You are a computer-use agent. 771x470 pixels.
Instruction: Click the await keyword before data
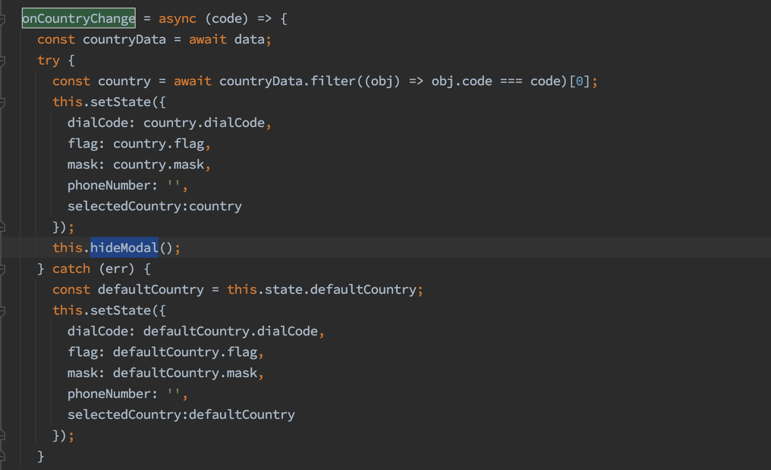208,39
